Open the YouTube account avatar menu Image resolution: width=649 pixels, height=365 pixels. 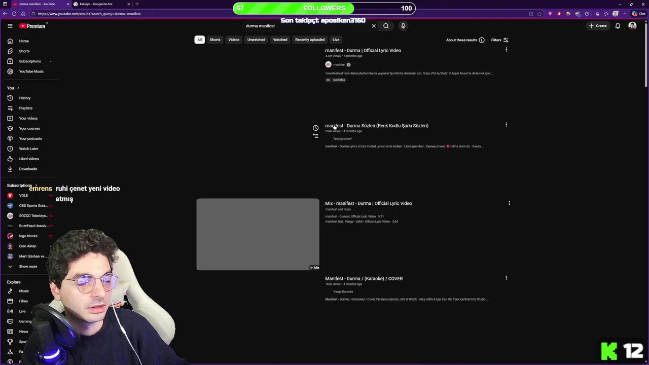tap(632, 26)
